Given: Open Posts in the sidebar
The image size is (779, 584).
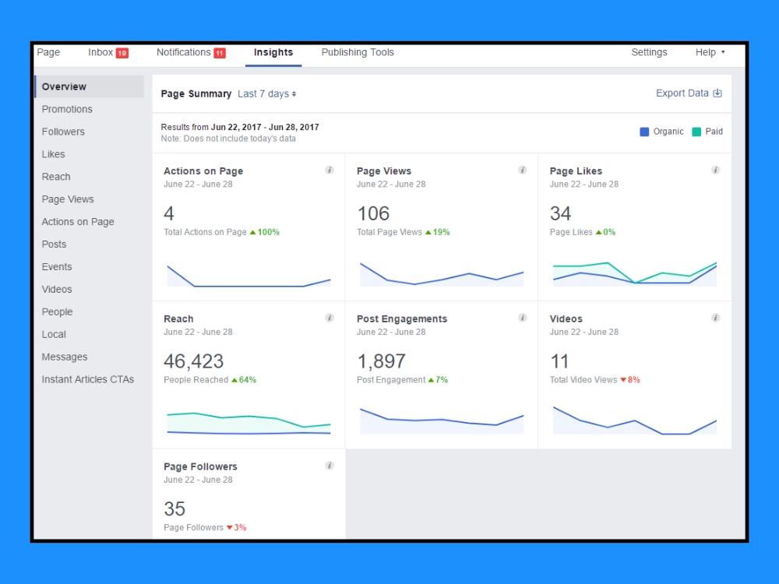Looking at the screenshot, I should coord(54,245).
